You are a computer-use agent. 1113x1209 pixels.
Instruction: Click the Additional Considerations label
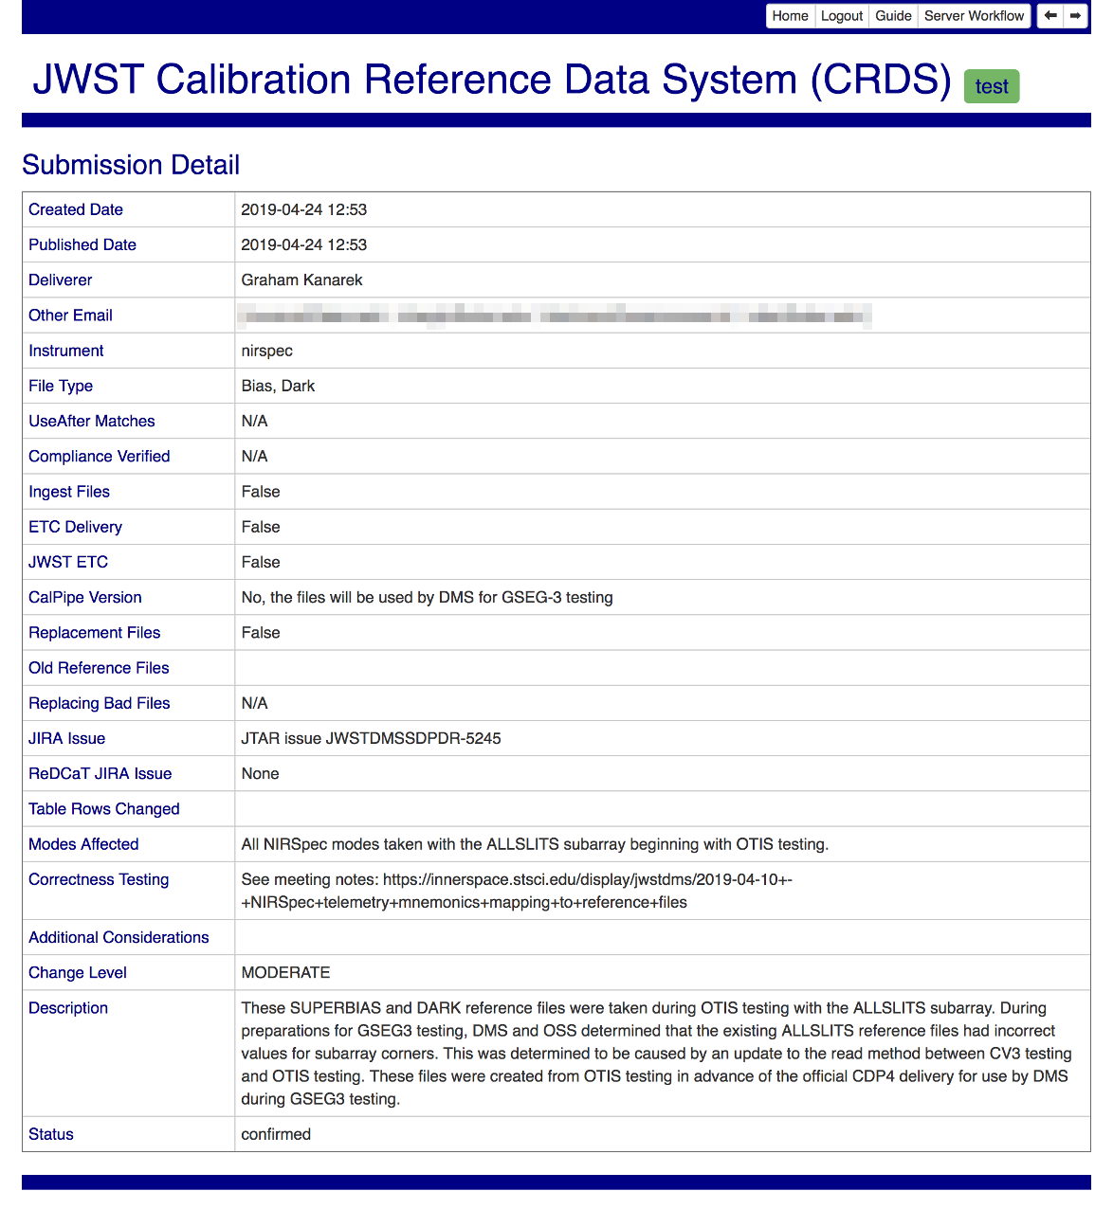click(x=119, y=937)
